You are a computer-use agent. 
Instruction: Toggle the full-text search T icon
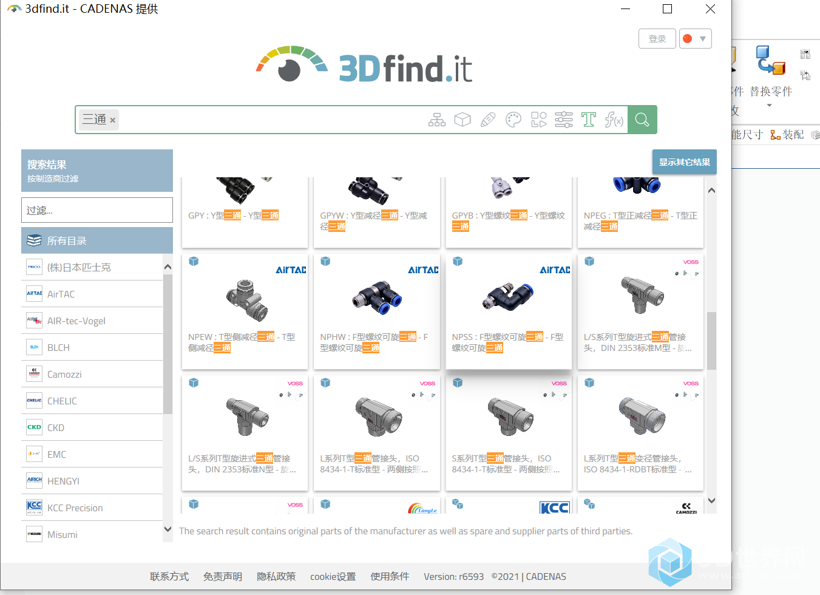click(x=588, y=120)
